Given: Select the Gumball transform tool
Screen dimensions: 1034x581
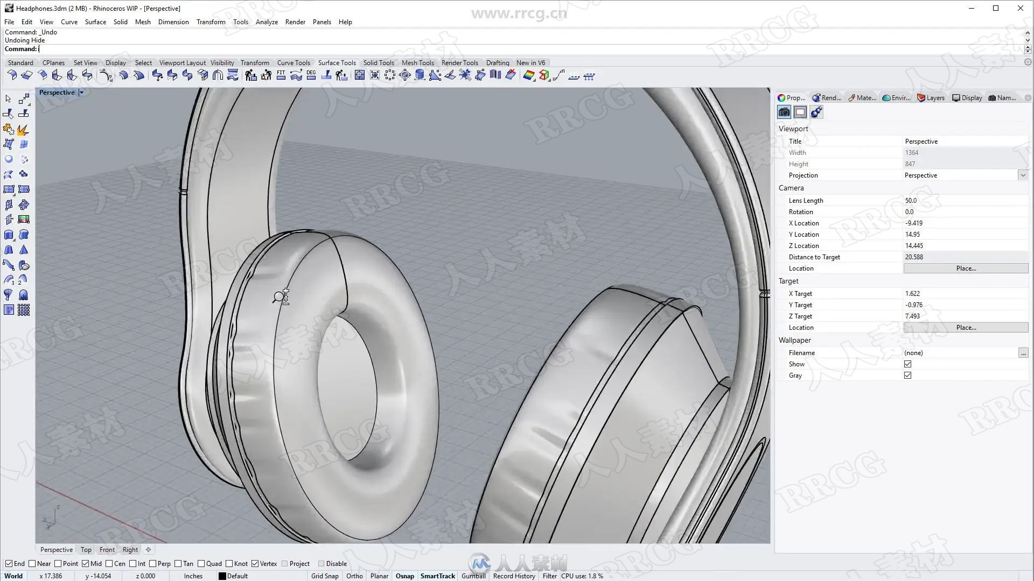Looking at the screenshot, I should [x=472, y=575].
